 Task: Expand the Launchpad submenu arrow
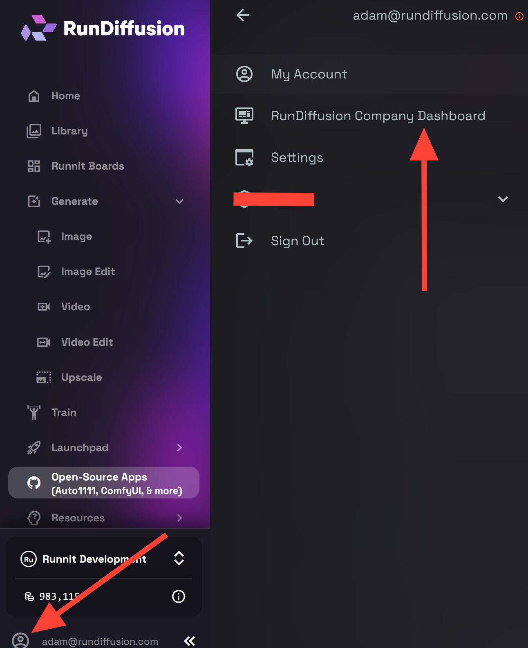(x=179, y=448)
